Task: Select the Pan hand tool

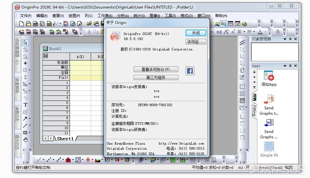Action: (25, 140)
